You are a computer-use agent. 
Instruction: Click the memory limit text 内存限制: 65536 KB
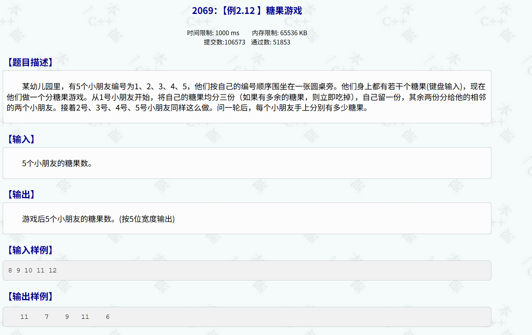tap(280, 33)
